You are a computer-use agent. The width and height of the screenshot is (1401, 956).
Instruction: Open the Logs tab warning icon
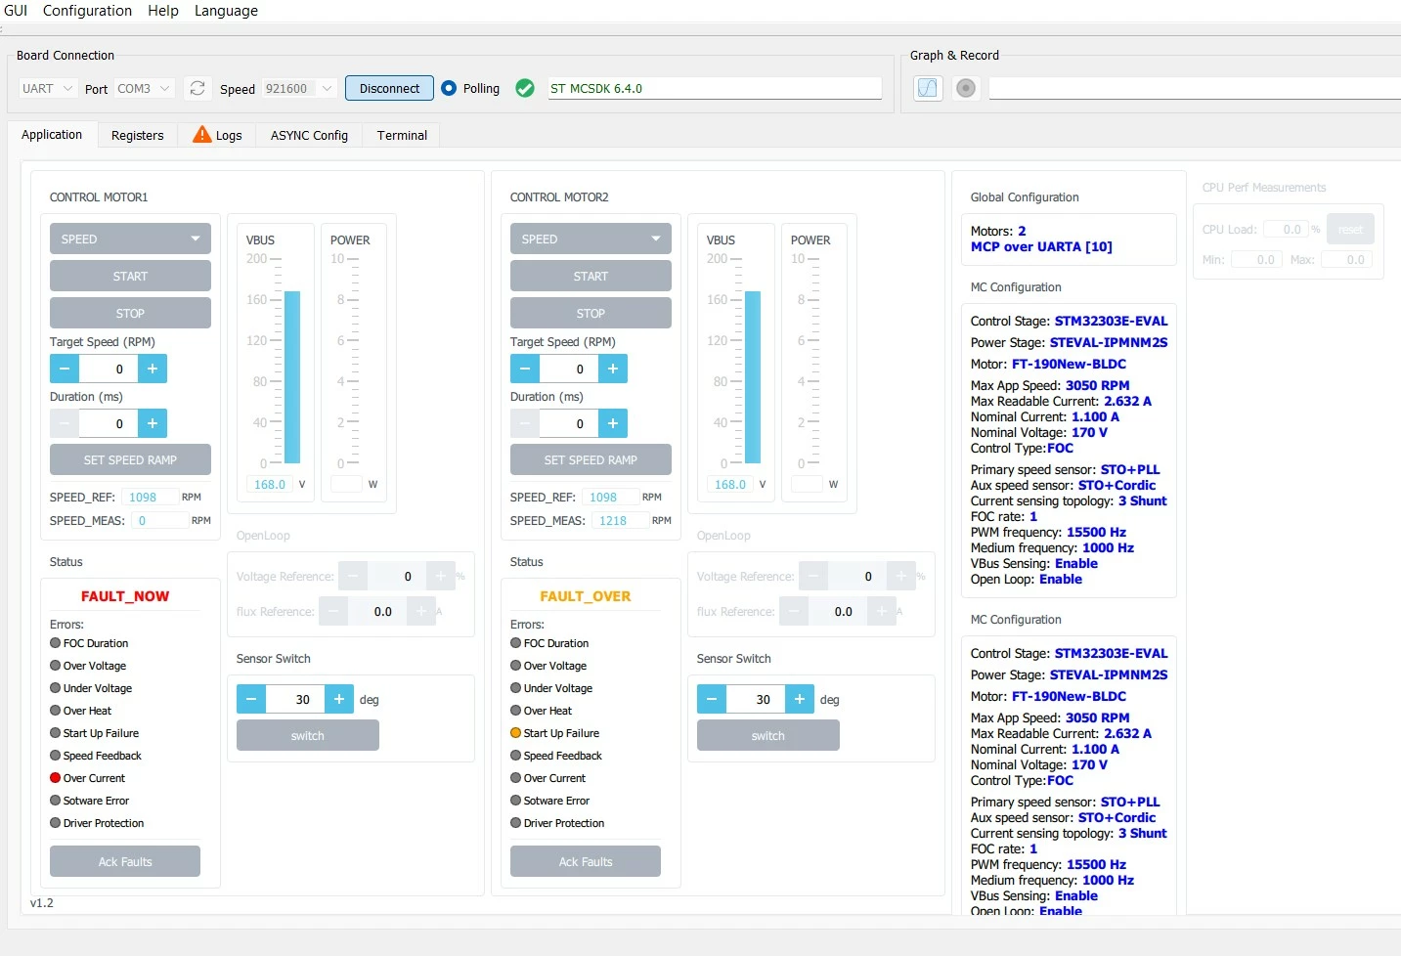(x=201, y=134)
